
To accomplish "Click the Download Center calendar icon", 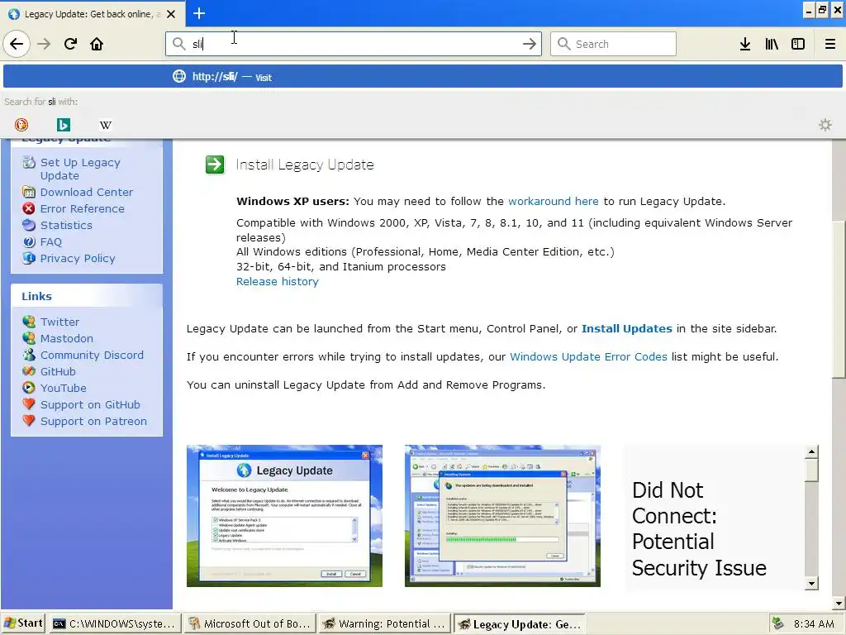I will click(x=29, y=192).
